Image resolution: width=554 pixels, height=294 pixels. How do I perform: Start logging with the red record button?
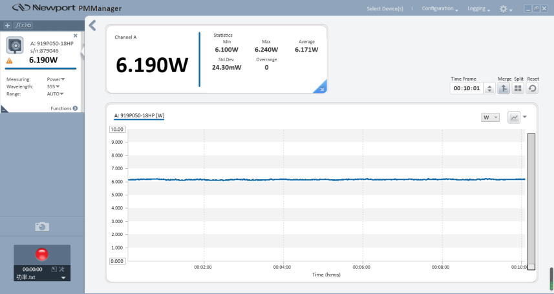point(42,254)
